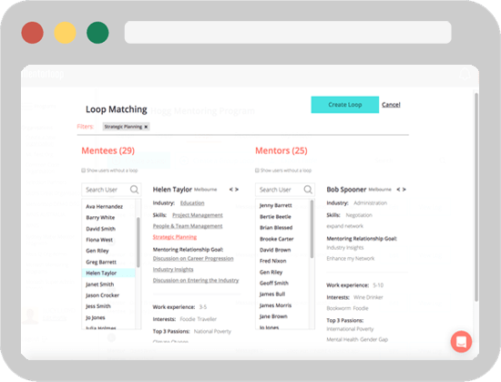Click the mentors search magnifier icon
The width and height of the screenshot is (501, 382).
[308, 190]
